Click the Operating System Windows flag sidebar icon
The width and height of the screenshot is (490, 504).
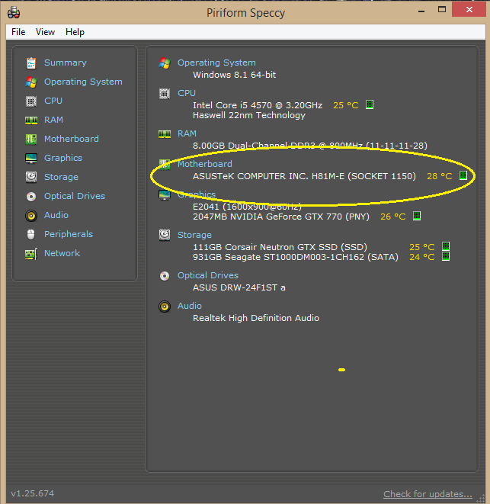click(x=31, y=82)
